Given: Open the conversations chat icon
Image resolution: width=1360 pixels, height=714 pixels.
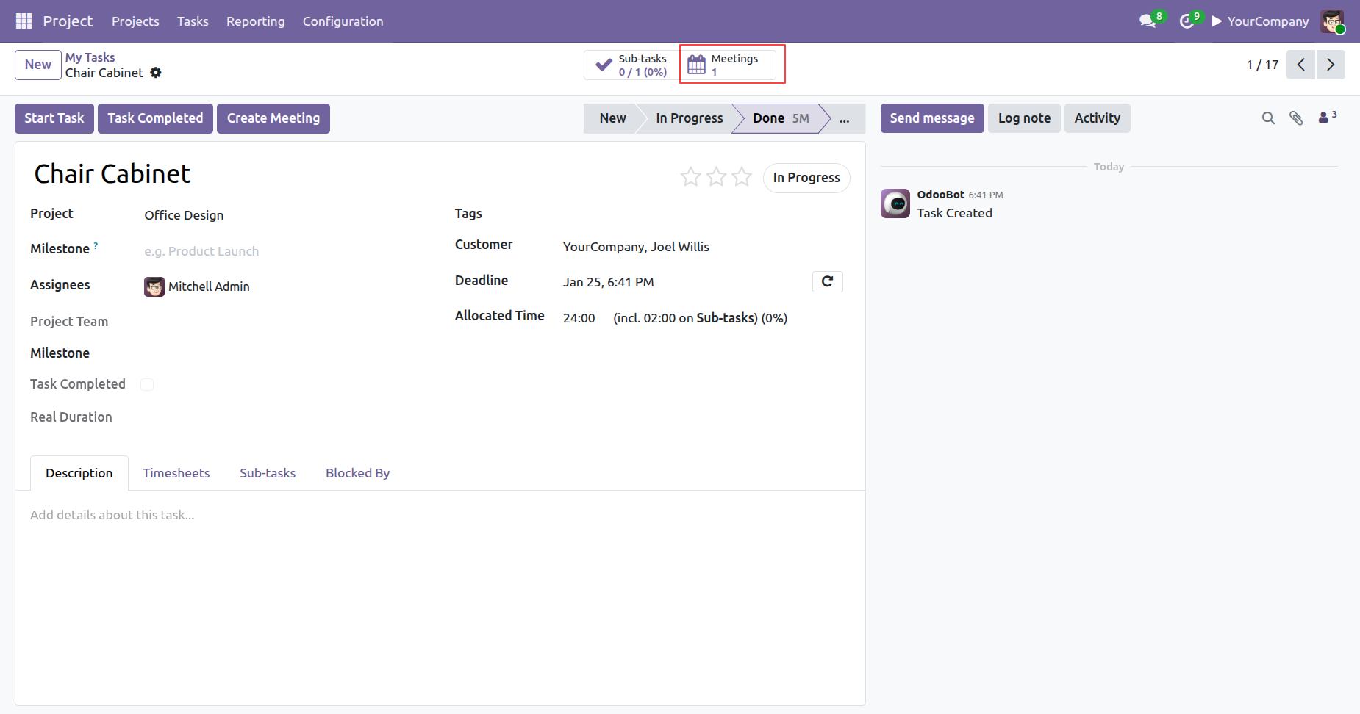Looking at the screenshot, I should (1148, 21).
